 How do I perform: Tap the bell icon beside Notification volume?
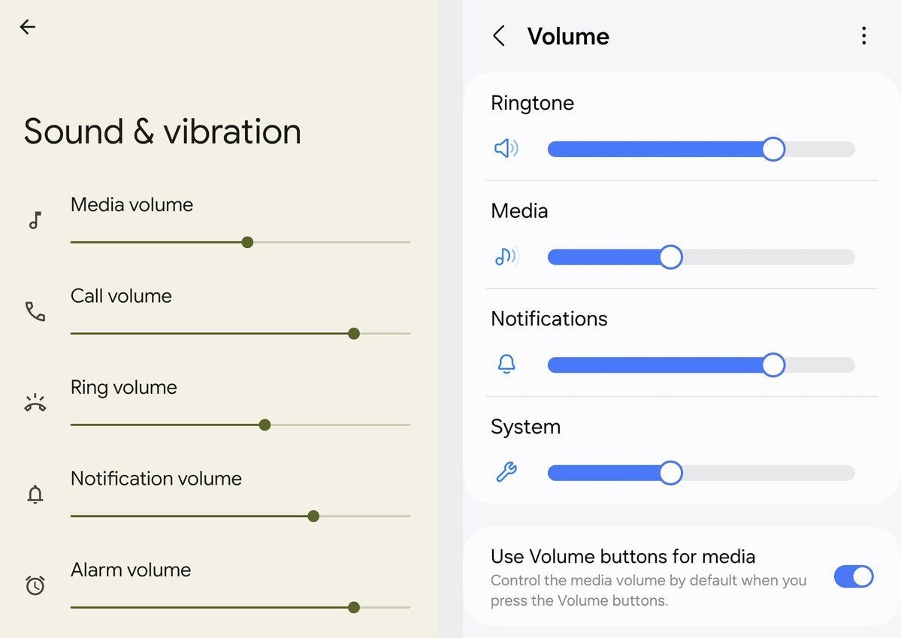click(x=35, y=494)
